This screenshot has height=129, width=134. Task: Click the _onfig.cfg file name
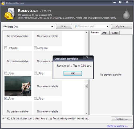pos(13,48)
